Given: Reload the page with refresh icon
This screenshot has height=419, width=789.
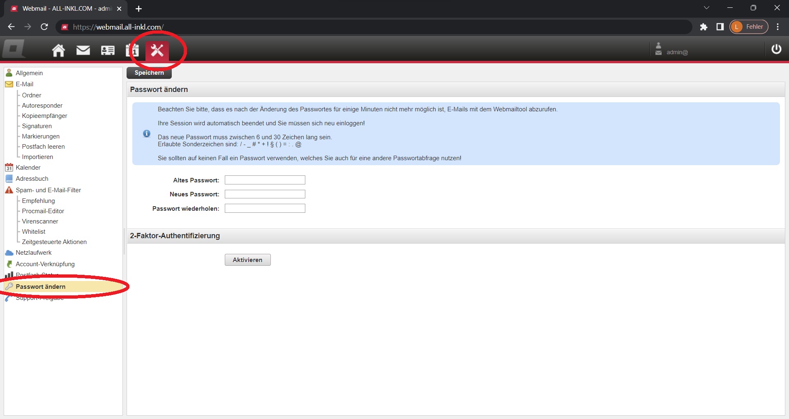Looking at the screenshot, I should (x=44, y=27).
